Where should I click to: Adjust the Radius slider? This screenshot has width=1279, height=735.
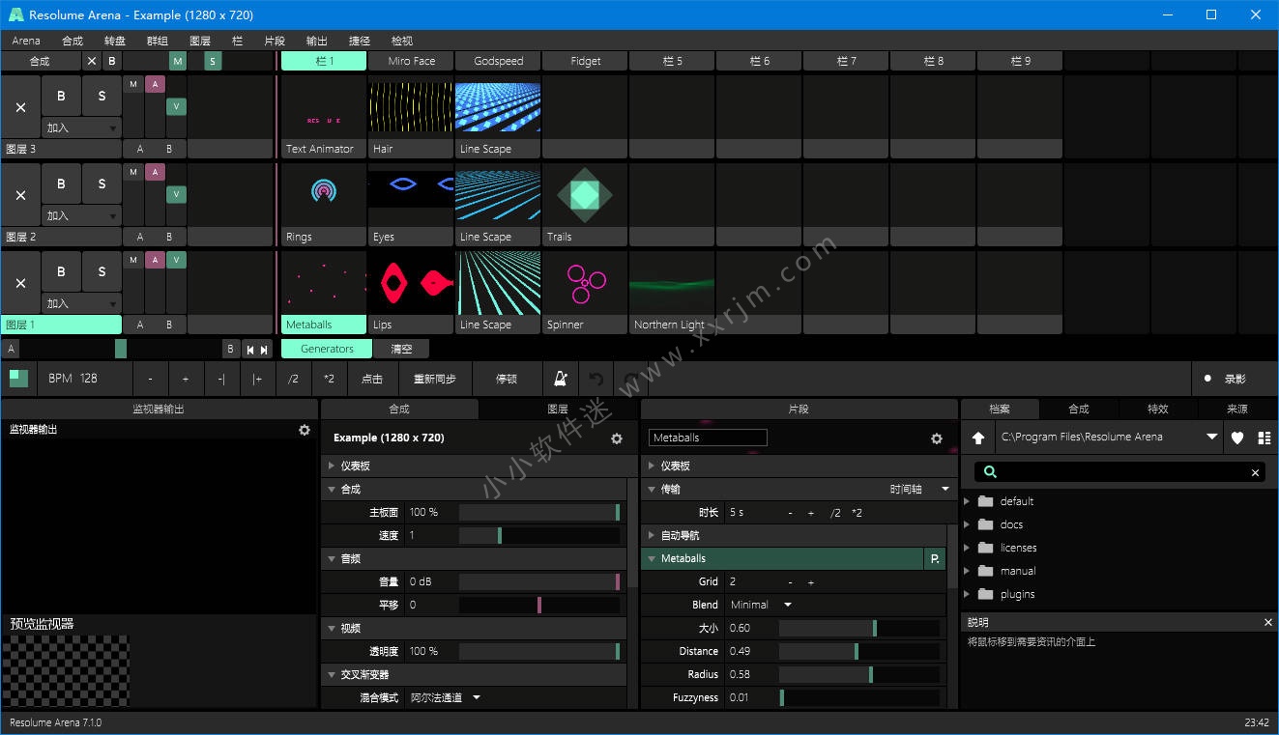point(858,674)
